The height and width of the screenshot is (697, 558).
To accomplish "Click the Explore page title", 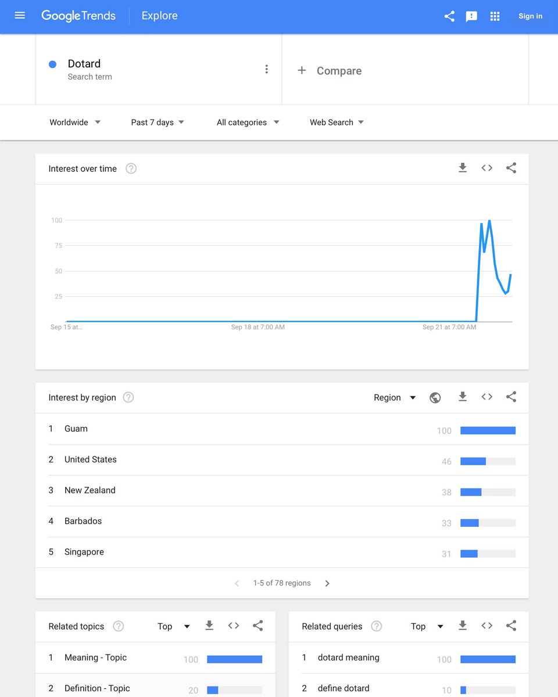I will [x=159, y=16].
